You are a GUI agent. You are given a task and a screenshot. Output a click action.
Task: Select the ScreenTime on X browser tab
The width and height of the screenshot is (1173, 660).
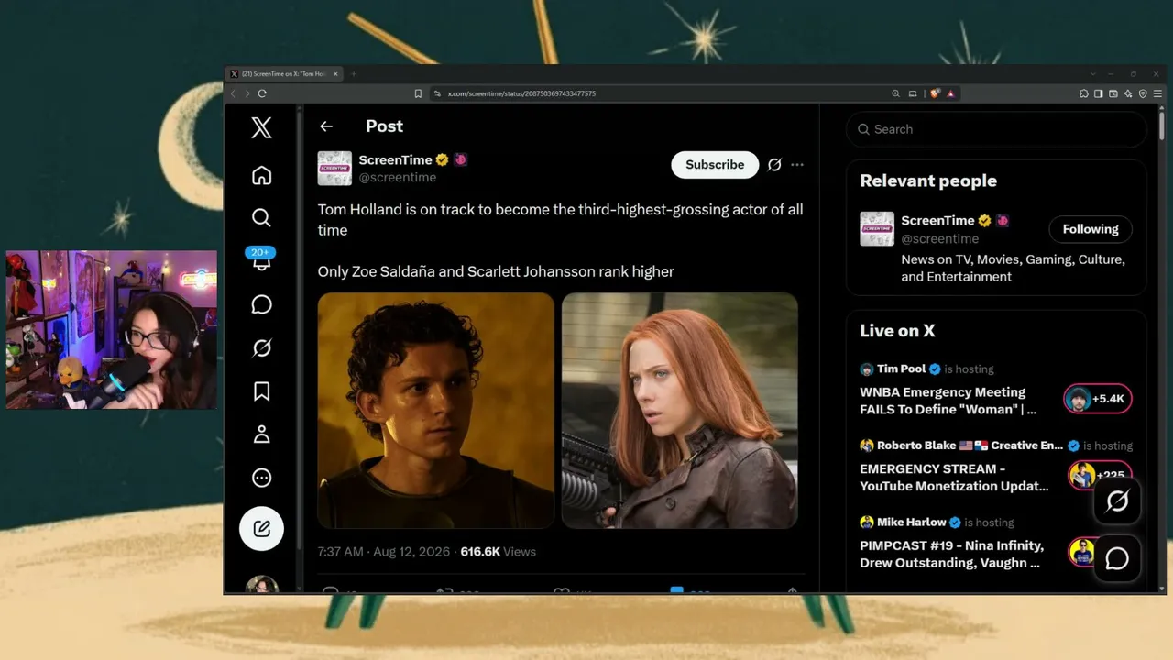(x=284, y=74)
